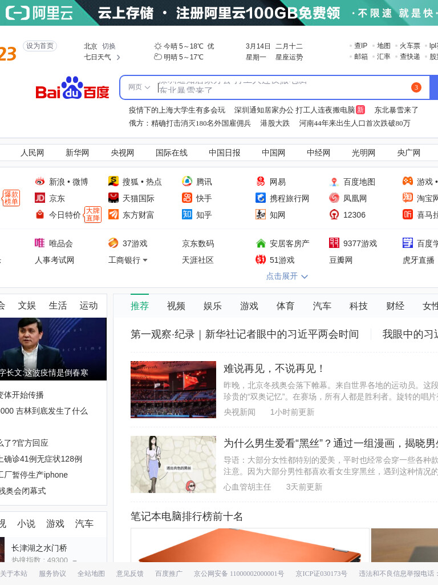Open 今日特价 shopping bag icon
Screen dimensions: 438x585
[40, 215]
